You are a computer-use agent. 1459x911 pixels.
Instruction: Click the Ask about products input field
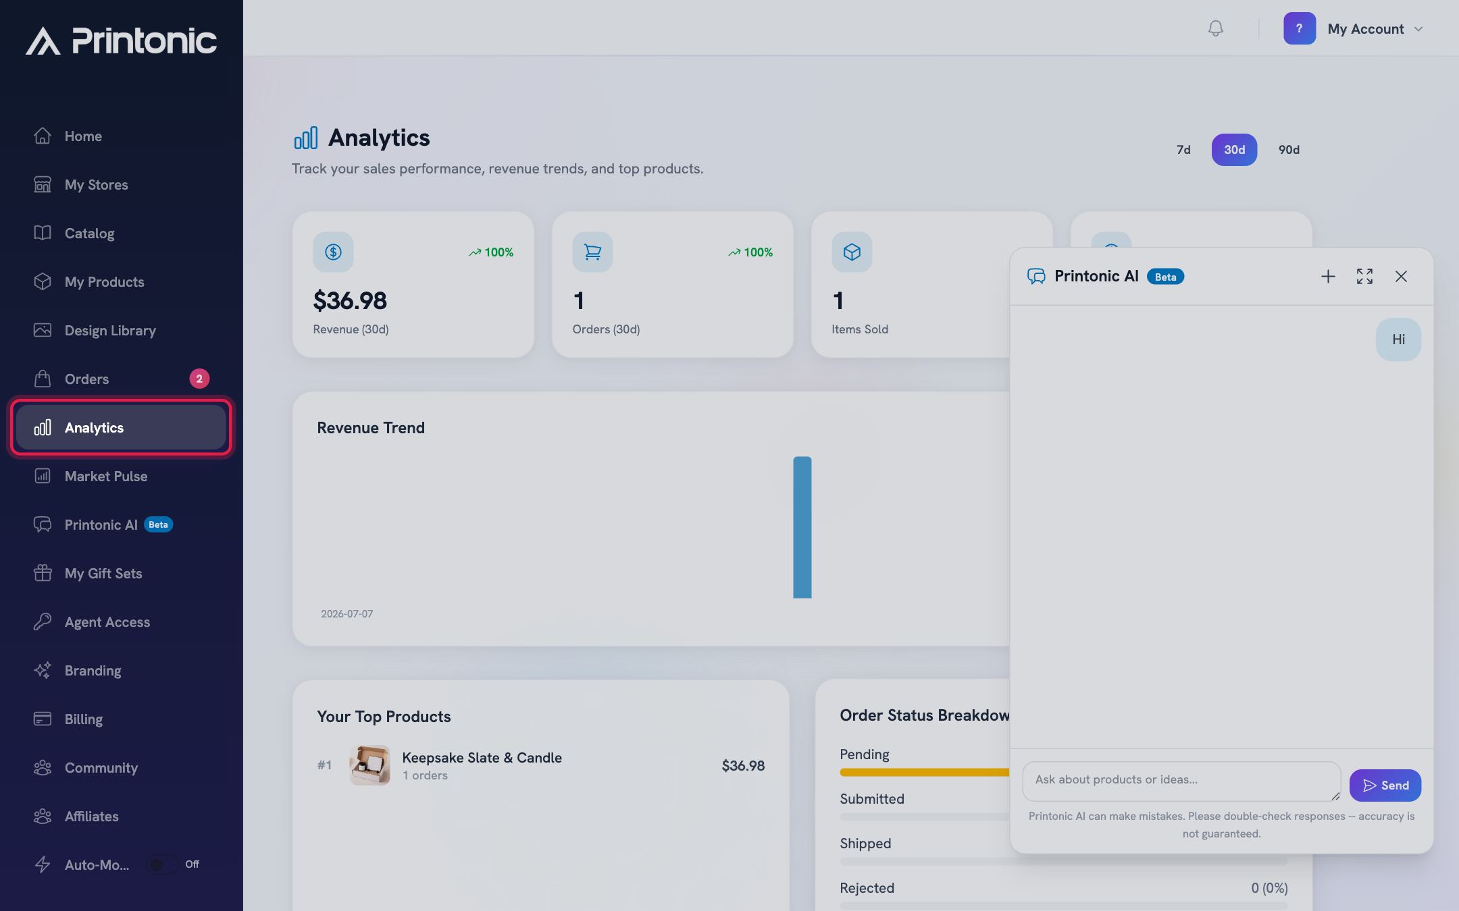point(1181,781)
